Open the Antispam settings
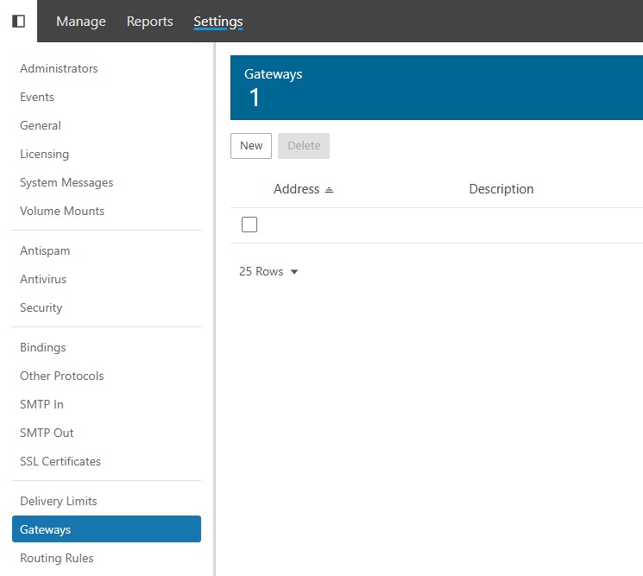Screen dimensions: 643x576 click(x=45, y=250)
